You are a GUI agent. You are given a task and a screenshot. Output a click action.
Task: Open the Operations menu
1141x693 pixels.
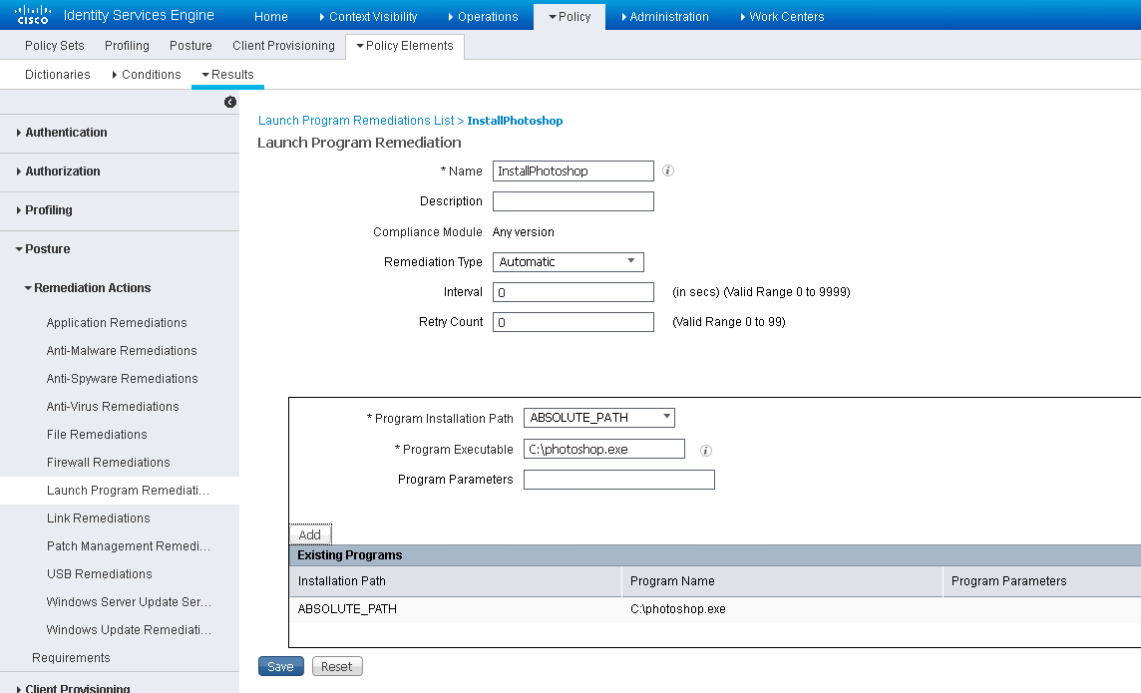coord(483,17)
